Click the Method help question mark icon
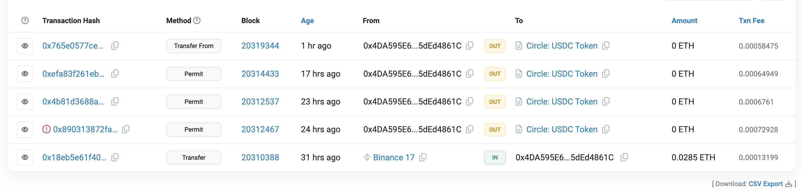The height and width of the screenshot is (191, 801). point(197,21)
